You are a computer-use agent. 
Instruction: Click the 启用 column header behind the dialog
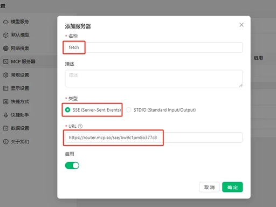(x=258, y=58)
